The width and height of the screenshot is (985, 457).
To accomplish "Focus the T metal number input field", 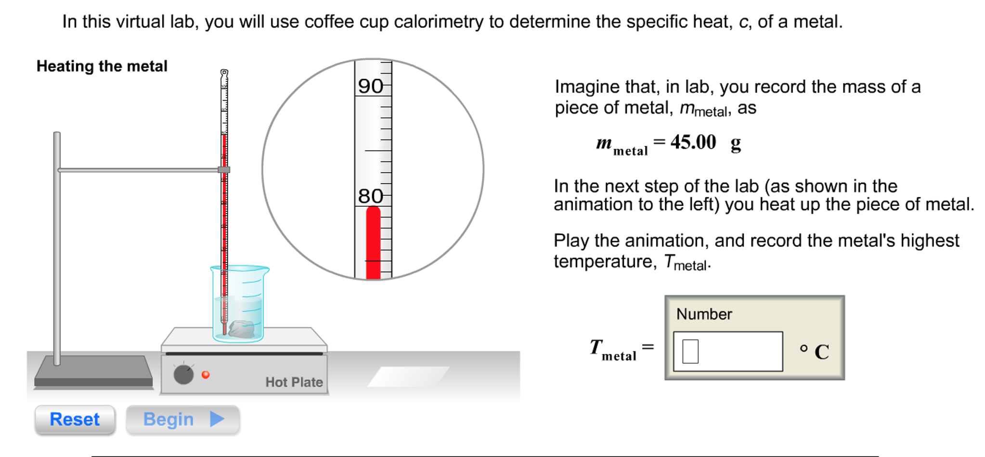I will pos(727,351).
